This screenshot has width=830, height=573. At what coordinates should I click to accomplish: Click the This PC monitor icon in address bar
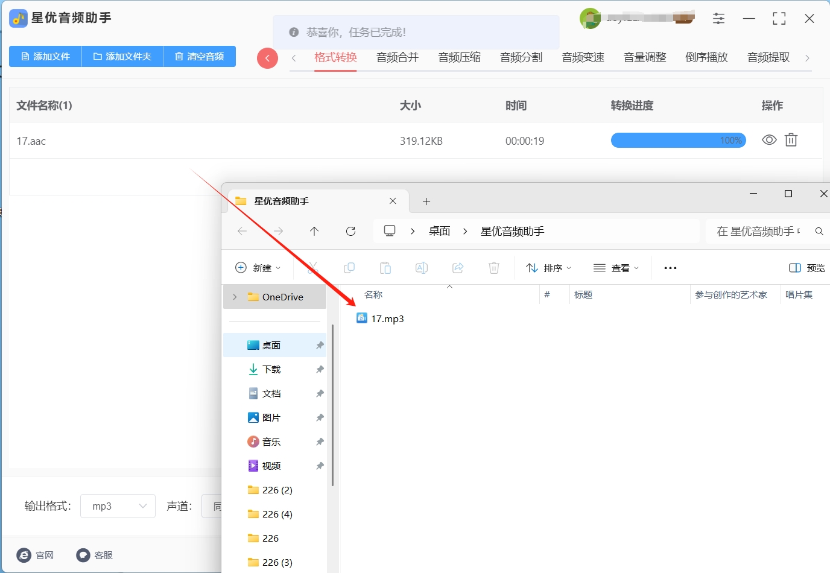390,231
